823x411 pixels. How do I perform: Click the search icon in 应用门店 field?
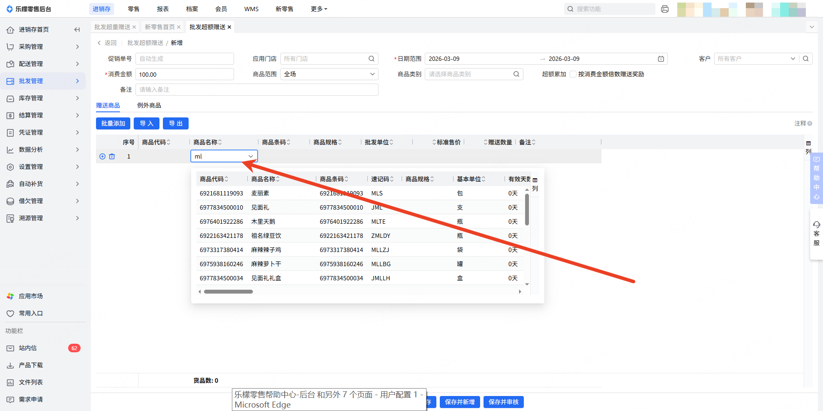coord(372,59)
